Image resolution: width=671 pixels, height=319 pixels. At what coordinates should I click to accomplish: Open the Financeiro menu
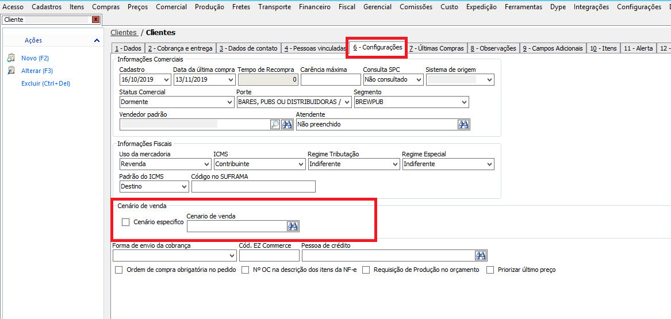(315, 7)
